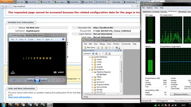This screenshot has height=107, width=191.
Task: Expand the master database node
Action: pos(92,59)
